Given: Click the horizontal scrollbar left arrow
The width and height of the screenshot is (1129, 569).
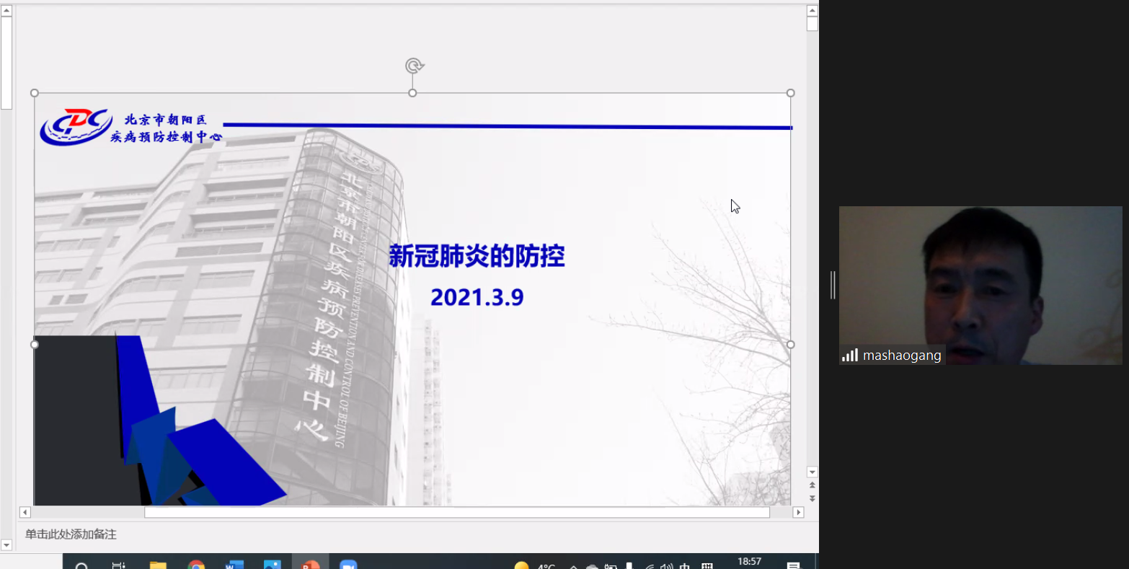Looking at the screenshot, I should pyautogui.click(x=25, y=512).
